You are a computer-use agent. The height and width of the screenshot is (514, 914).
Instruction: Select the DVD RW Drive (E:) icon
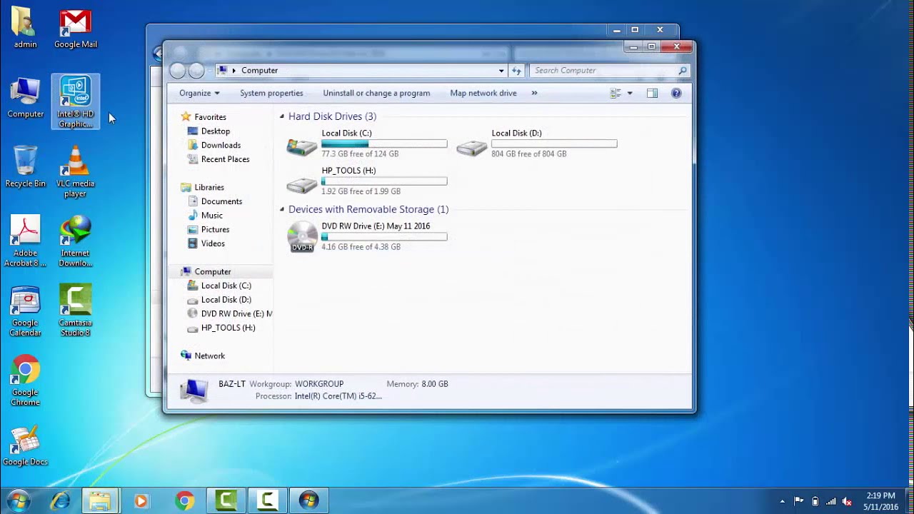click(302, 236)
